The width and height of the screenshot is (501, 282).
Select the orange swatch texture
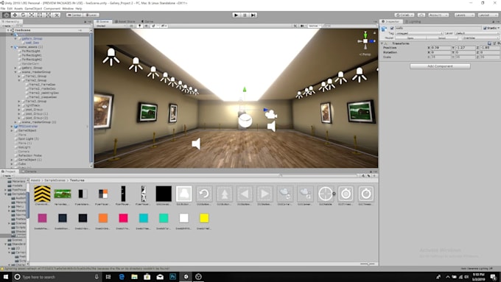[103, 218]
